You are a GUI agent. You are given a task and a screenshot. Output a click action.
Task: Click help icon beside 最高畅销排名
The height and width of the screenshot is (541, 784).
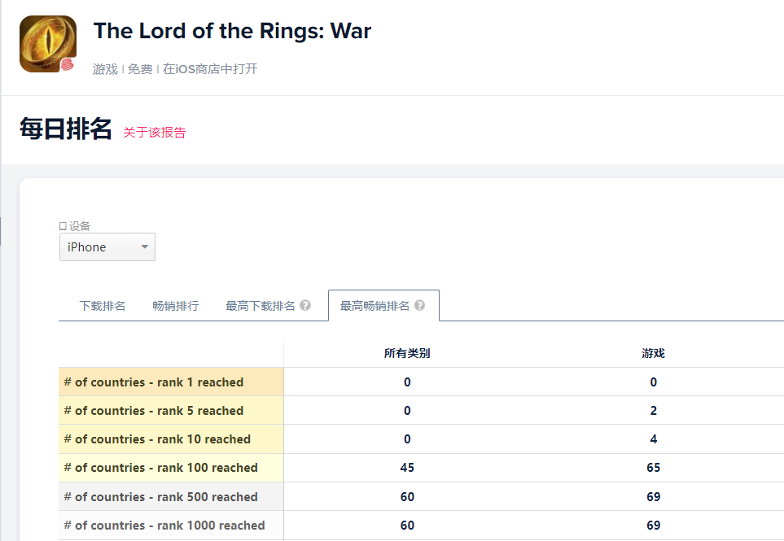coord(419,306)
